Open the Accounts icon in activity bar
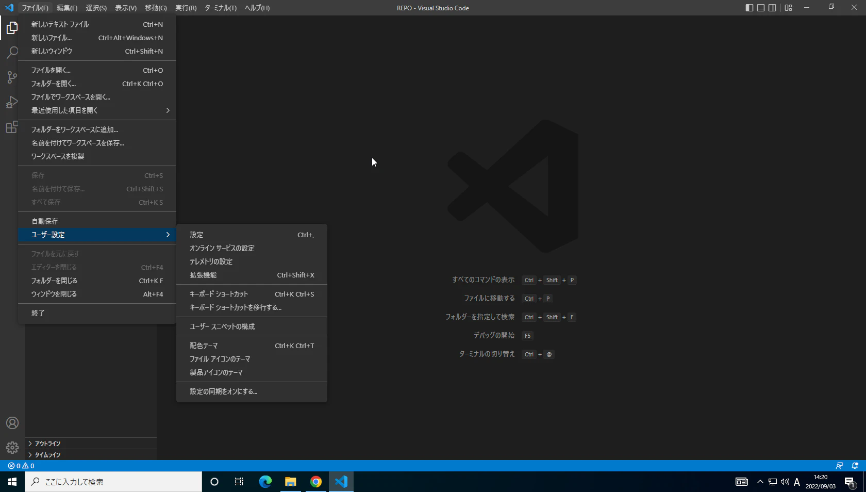 12,423
